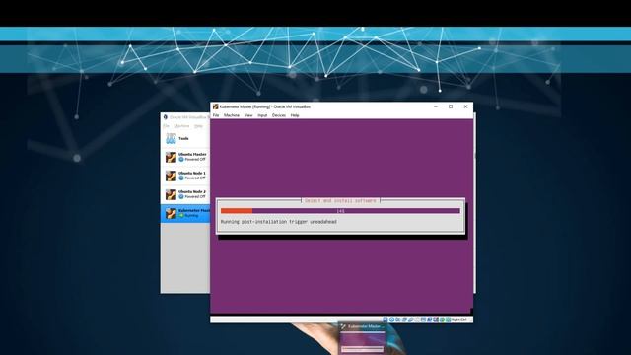Click the Ubuntu Node 2 OS icon

click(171, 195)
